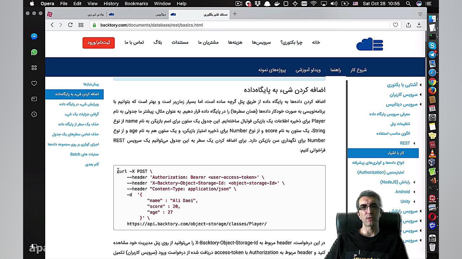Open Facebook Messenger in the Opera sidebar
The image size is (462, 259).
34,36
